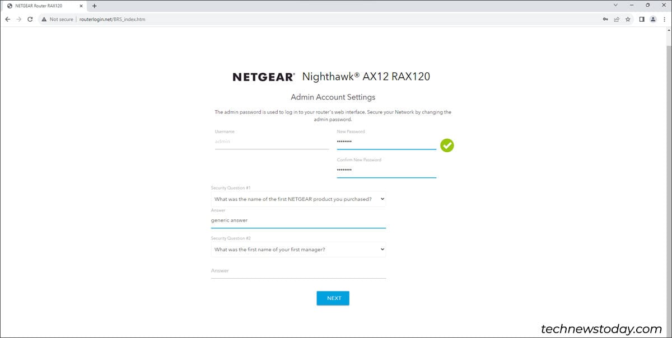Image resolution: width=672 pixels, height=338 pixels.
Task: Click the Not secure warning icon
Action: click(x=44, y=19)
